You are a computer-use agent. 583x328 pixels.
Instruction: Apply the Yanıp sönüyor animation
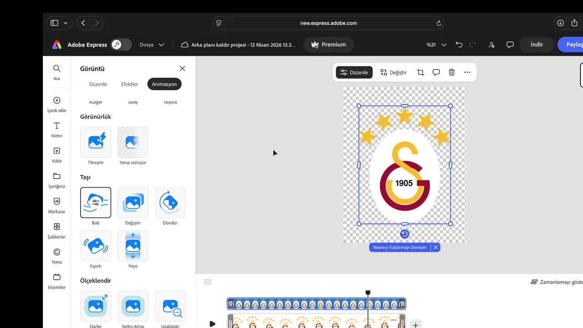coord(133,142)
